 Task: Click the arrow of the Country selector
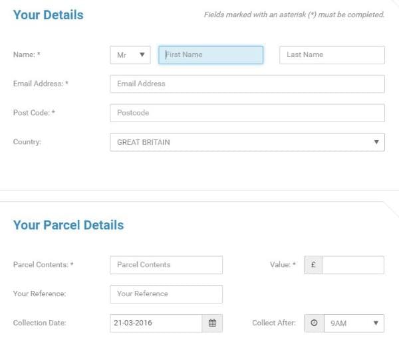coord(376,142)
